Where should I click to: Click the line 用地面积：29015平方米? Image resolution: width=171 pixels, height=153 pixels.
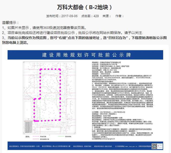click(101, 74)
